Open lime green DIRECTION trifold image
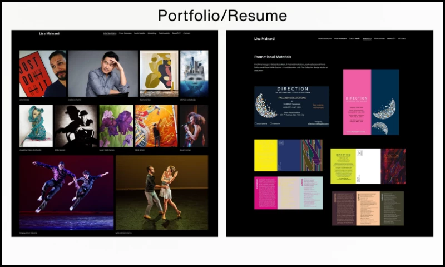445x267 pixels. 368,166
